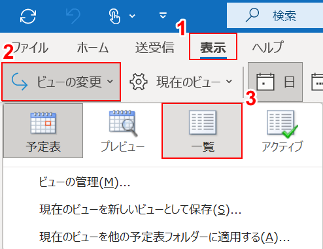Select the 表示 tab

coord(213,47)
